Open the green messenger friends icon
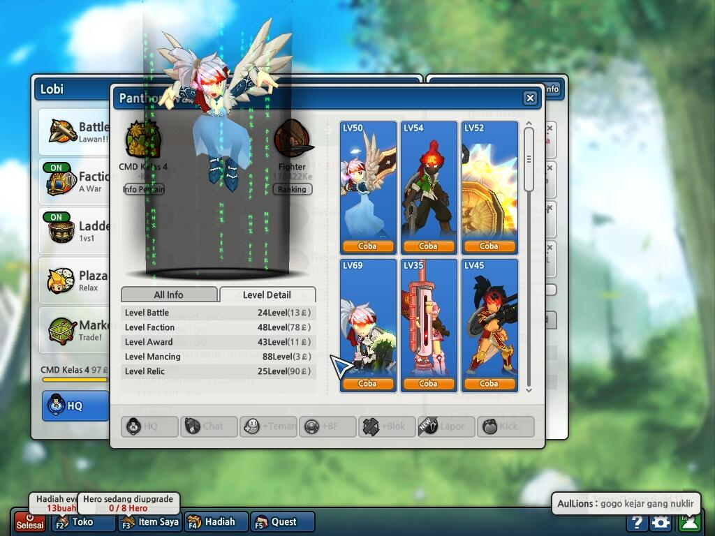This screenshot has width=715, height=536. pos(690,522)
